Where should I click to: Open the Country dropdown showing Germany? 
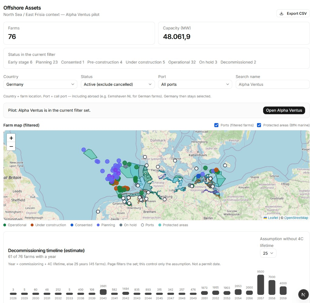[x=40, y=84]
